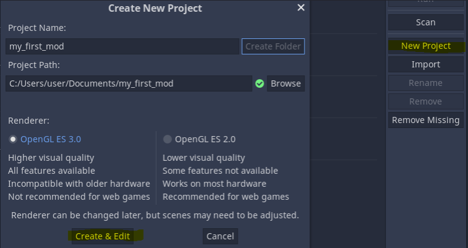Image resolution: width=468 pixels, height=248 pixels.
Task: Click Scan in the project manager sidebar
Action: (x=426, y=22)
